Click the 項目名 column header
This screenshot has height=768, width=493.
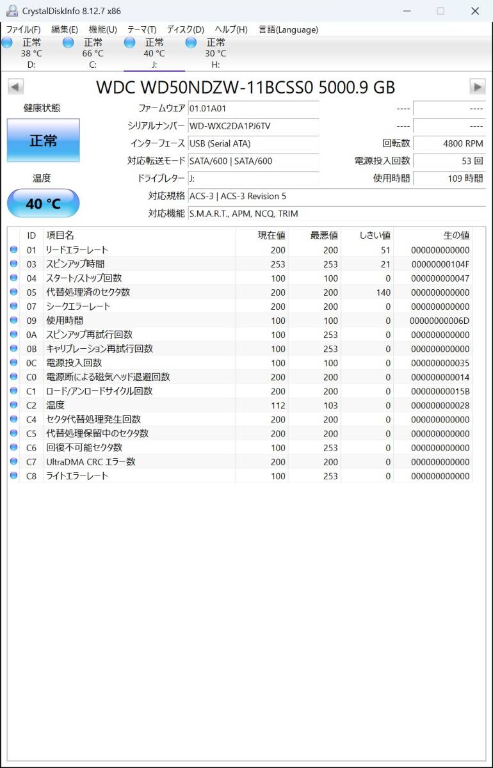tap(139, 236)
